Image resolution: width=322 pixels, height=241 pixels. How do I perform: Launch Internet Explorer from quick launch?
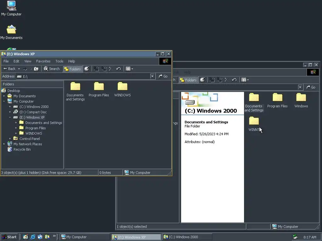33,237
